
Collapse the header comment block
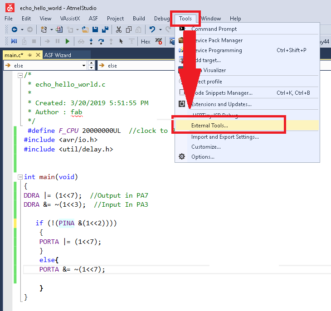(x=20, y=76)
